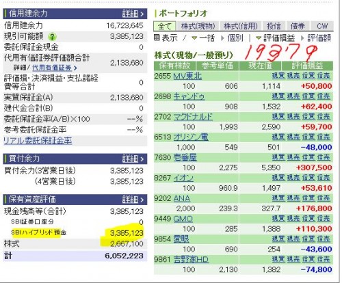
Task: Select 信用建余力 value 16,723,645
Action: (124, 25)
